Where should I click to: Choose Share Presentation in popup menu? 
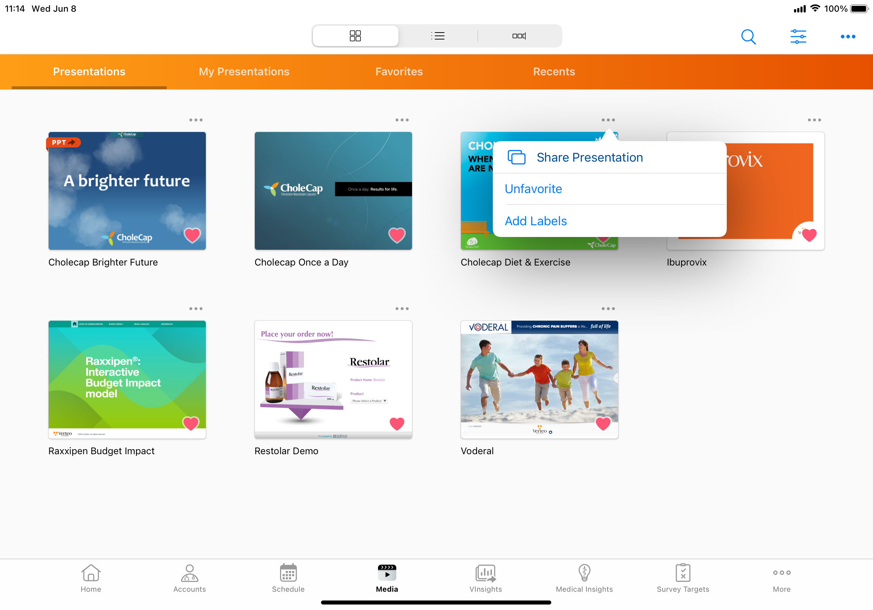click(x=589, y=158)
